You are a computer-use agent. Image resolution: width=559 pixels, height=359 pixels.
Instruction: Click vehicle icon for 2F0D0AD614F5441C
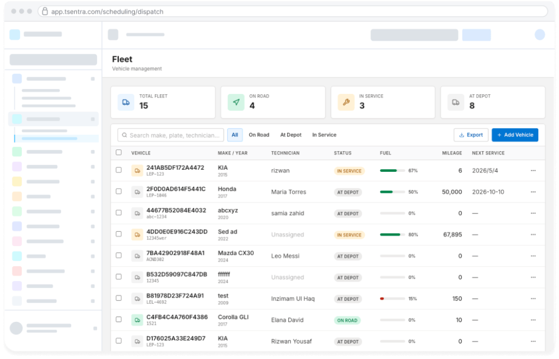tap(137, 192)
